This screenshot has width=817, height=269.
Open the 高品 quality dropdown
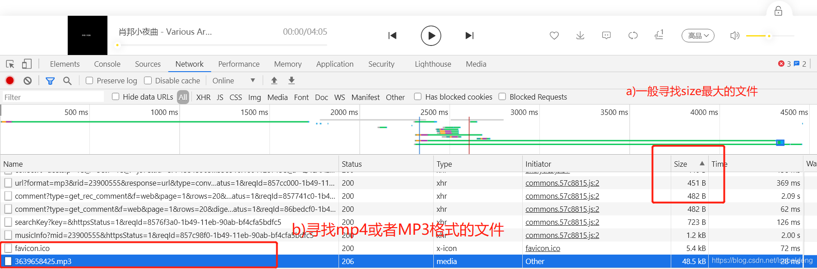click(x=698, y=36)
